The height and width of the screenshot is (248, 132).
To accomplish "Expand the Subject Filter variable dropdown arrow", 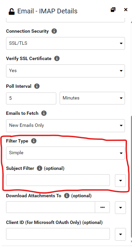I will (120, 181).
